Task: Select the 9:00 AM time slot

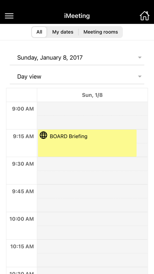Action: pyautogui.click(x=92, y=115)
